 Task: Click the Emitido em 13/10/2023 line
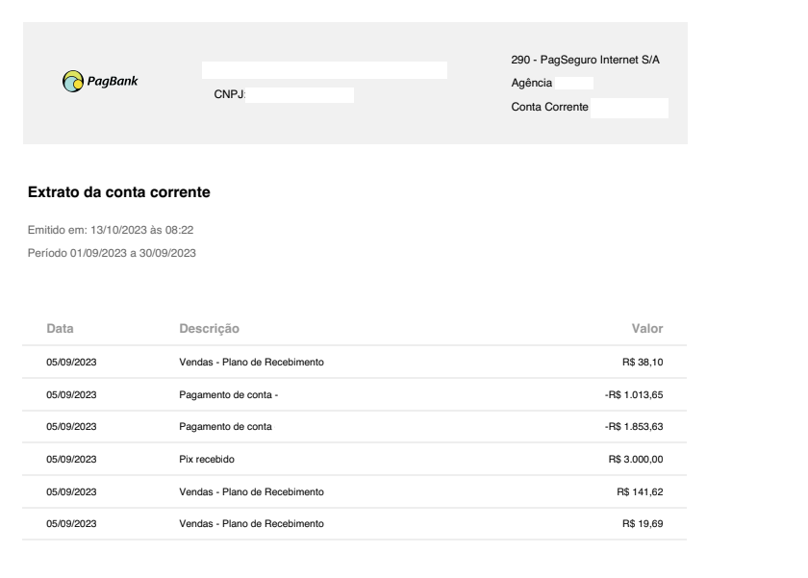pos(111,230)
